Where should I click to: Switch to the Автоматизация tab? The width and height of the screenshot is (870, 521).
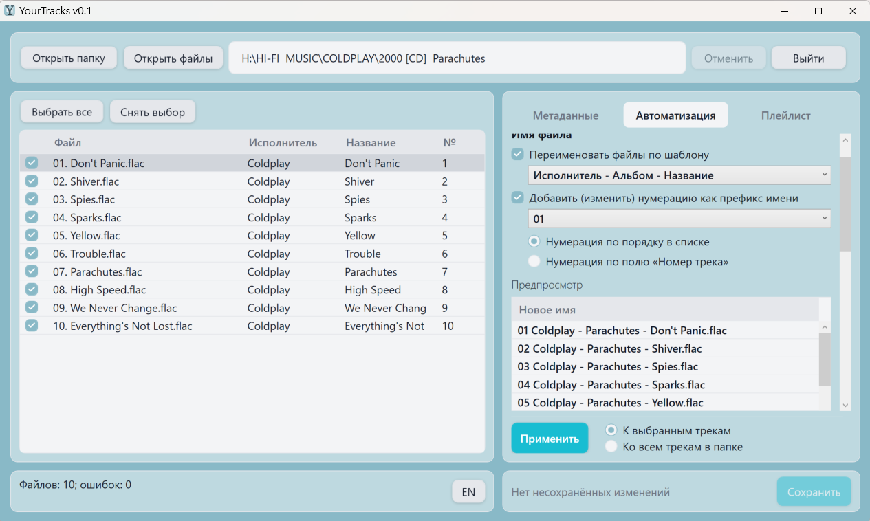675,115
